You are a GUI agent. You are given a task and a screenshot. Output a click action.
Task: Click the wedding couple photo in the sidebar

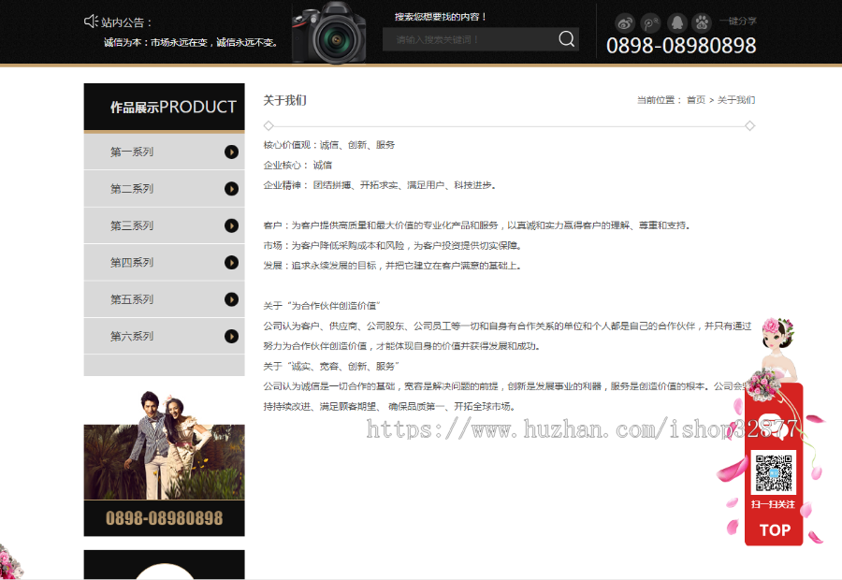(165, 444)
